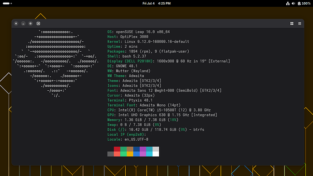This screenshot has width=313, height=176.
Task: Click the 'WM Theme: Adwaita' line
Action: 126,76
